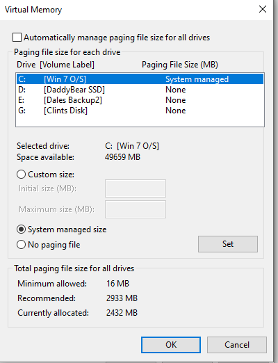
Task: Click the System managed size label
Action: (x=67, y=229)
